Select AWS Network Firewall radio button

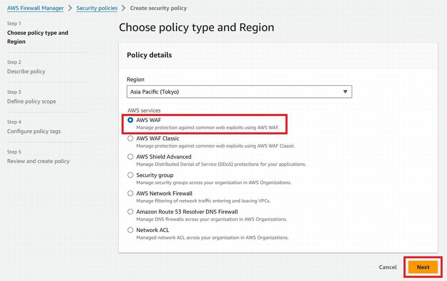(130, 193)
